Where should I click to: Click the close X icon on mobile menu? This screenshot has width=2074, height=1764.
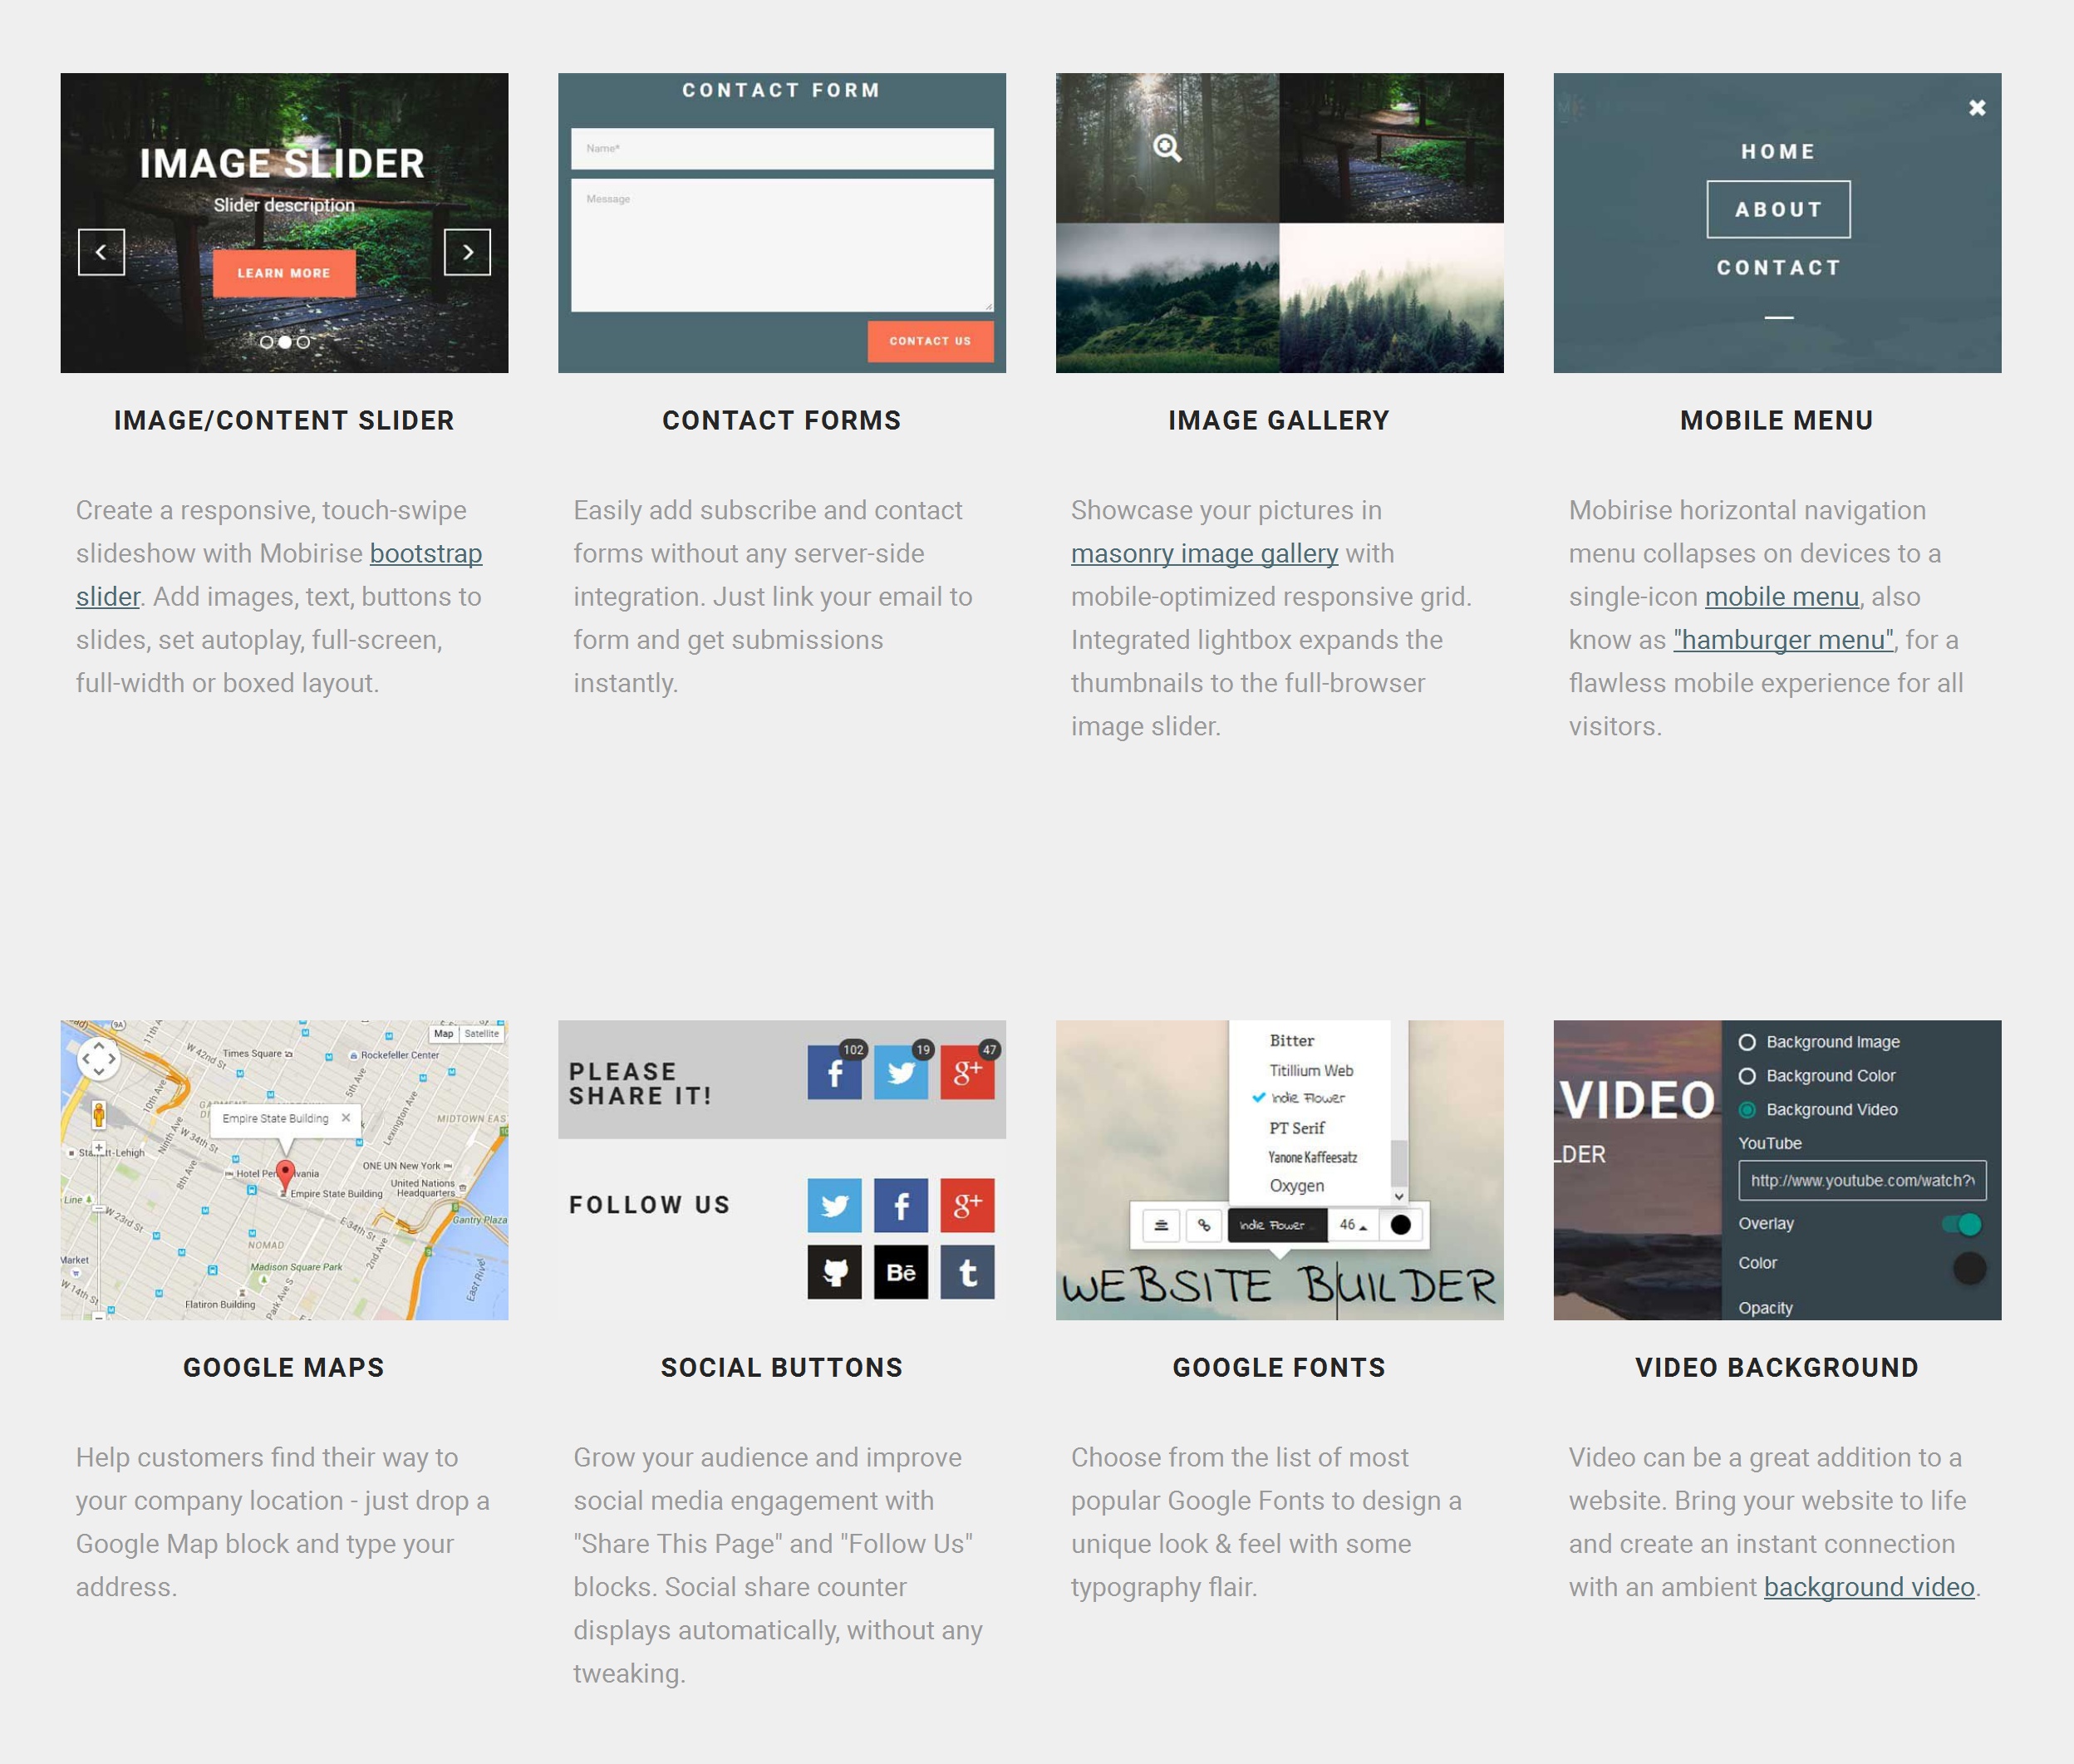pos(1973,106)
